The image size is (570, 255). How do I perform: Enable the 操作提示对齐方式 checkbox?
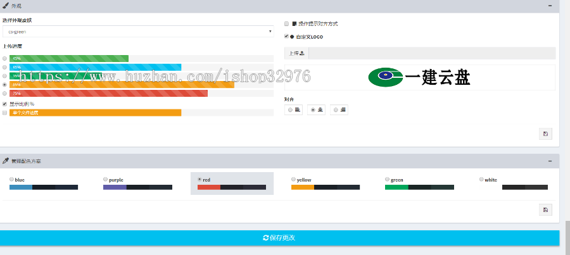286,23
